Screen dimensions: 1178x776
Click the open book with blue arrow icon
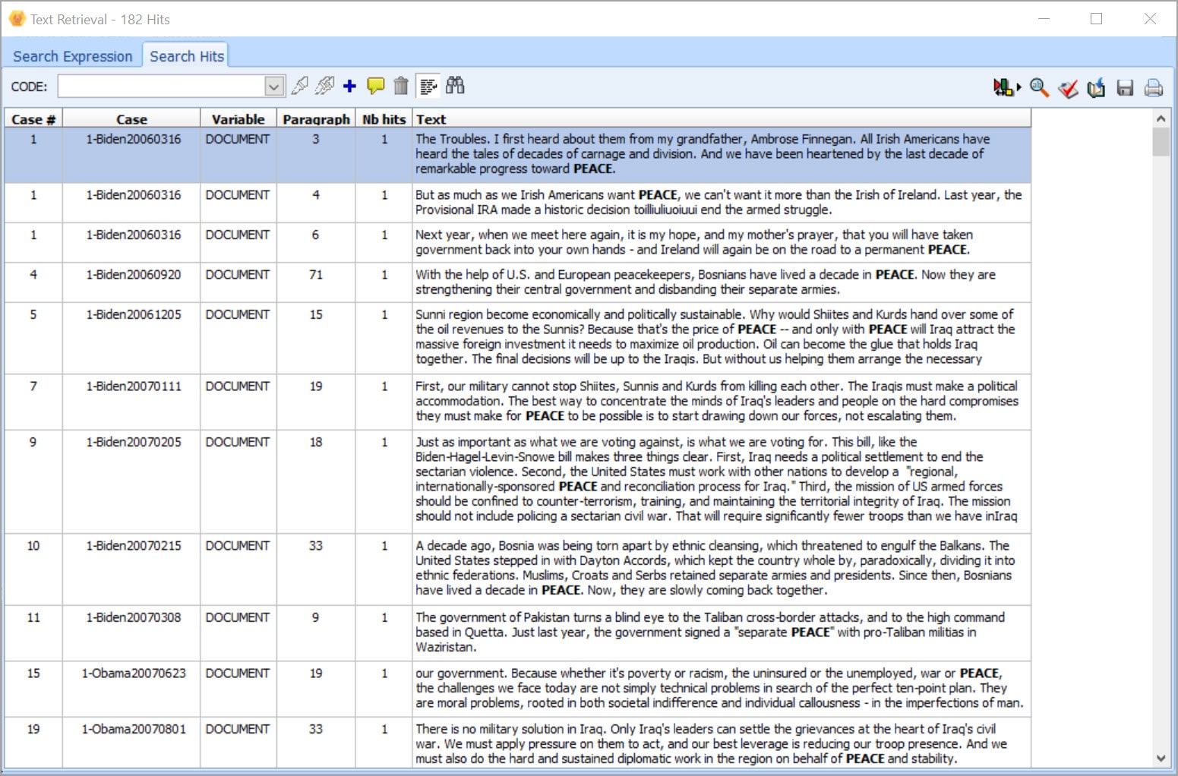pos(1096,88)
